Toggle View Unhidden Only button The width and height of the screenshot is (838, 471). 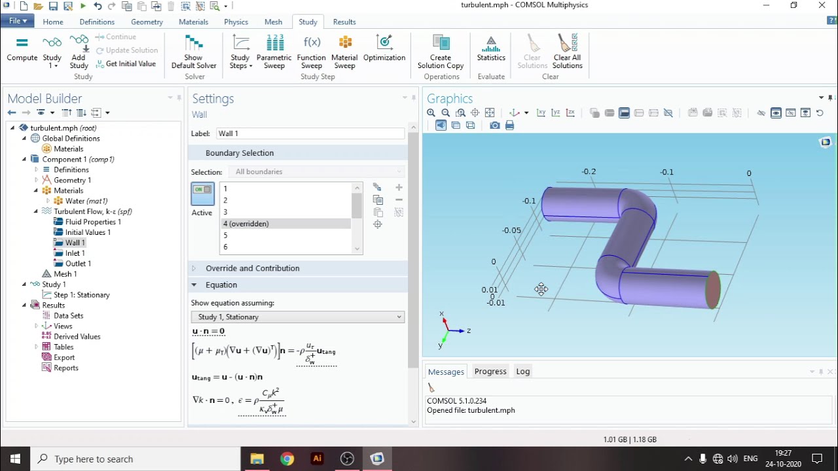(776, 113)
